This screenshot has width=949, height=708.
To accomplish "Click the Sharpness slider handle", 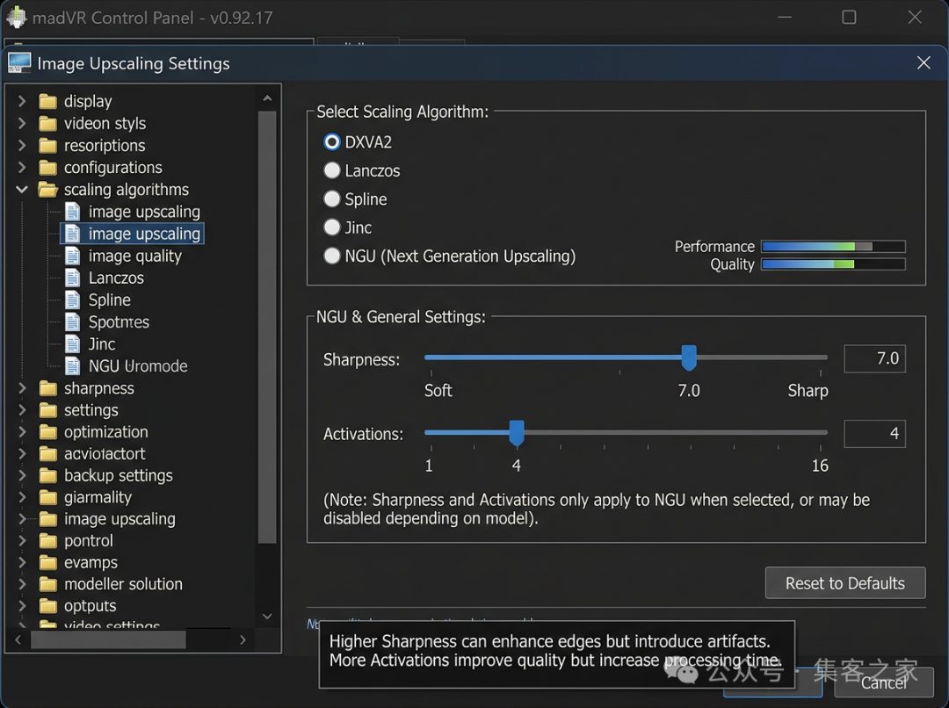I will [689, 358].
